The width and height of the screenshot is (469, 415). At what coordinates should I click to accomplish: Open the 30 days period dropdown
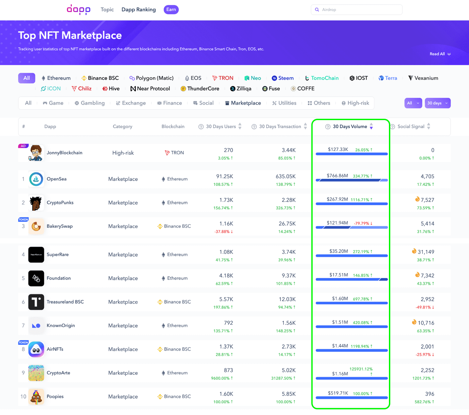(438, 103)
